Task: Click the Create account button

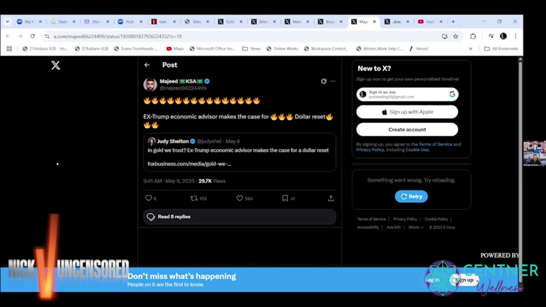Action: pyautogui.click(x=407, y=129)
